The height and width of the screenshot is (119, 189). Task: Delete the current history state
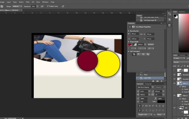pyautogui.click(x=161, y=81)
